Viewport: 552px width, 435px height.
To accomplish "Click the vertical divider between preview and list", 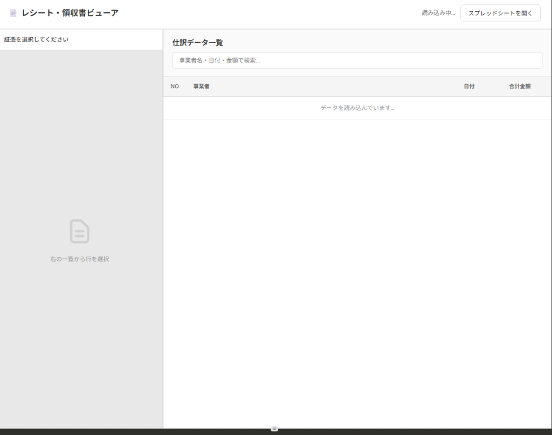I will point(163,226).
